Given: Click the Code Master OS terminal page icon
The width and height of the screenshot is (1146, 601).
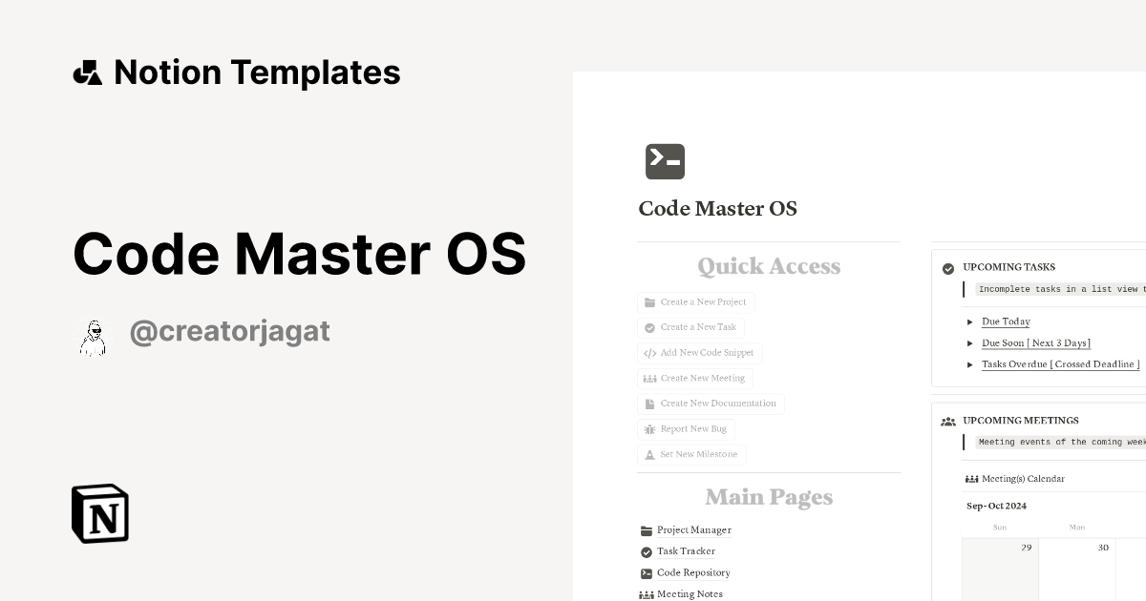Looking at the screenshot, I should coord(665,161).
